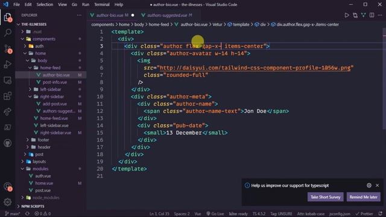Open post-info.vue file in explorer
The image size is (386, 217).
coord(55,82)
